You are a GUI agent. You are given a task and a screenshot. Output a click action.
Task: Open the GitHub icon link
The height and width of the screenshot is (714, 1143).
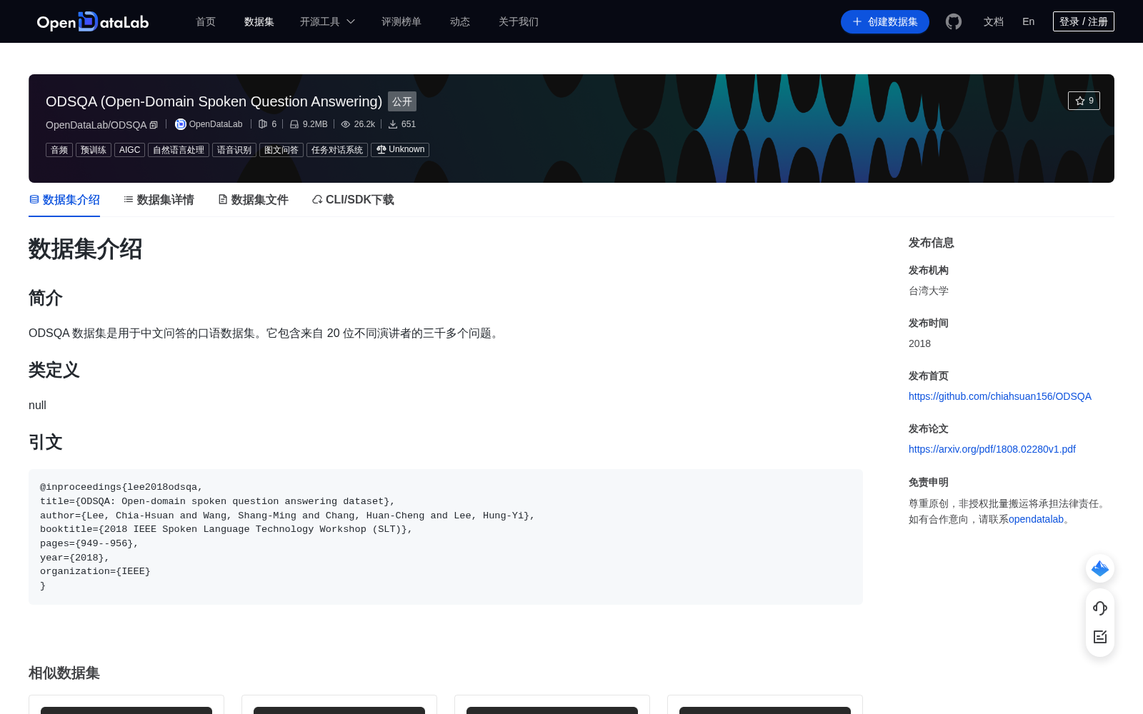(954, 21)
